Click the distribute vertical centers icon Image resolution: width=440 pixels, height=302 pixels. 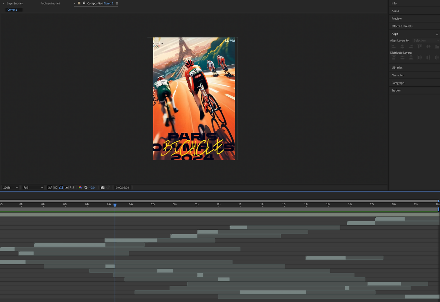[402, 57]
